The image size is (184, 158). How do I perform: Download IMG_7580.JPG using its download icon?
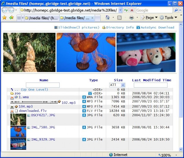tap(84, 127)
